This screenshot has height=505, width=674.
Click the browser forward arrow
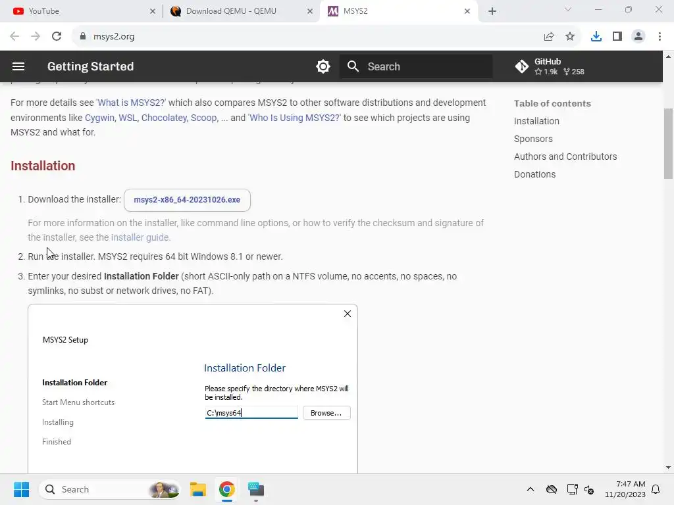(36, 37)
